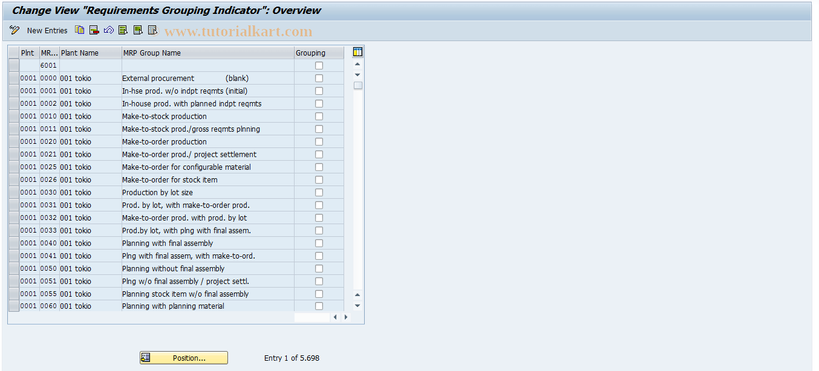Click the Position... button
The height and width of the screenshot is (371, 819).
(183, 357)
